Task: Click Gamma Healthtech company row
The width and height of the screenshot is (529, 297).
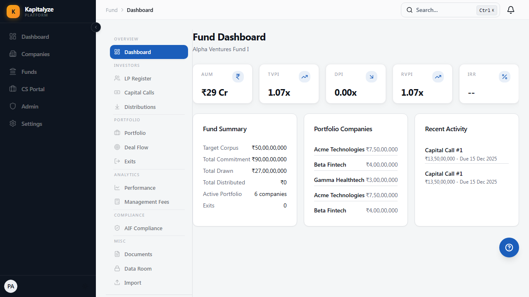Action: click(356, 180)
